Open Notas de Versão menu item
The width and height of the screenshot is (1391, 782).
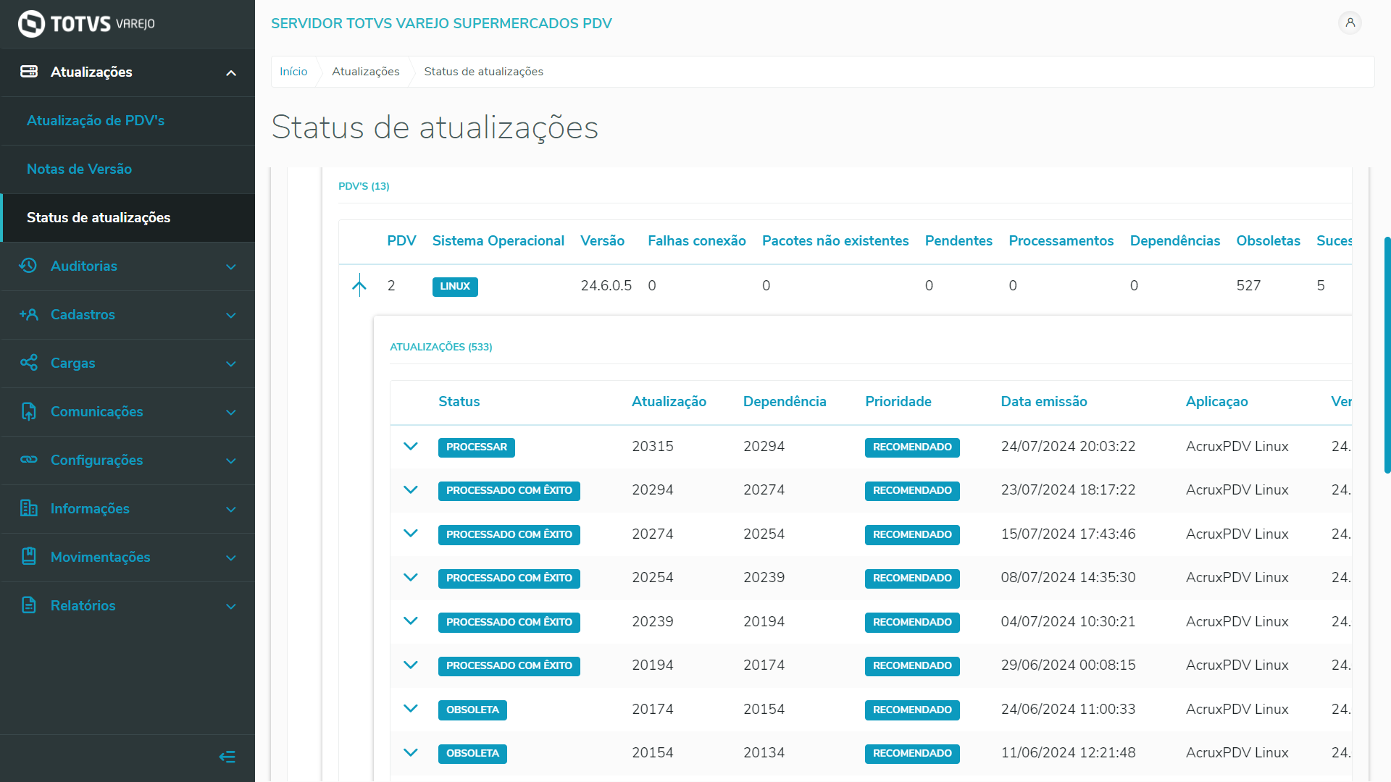pos(80,169)
